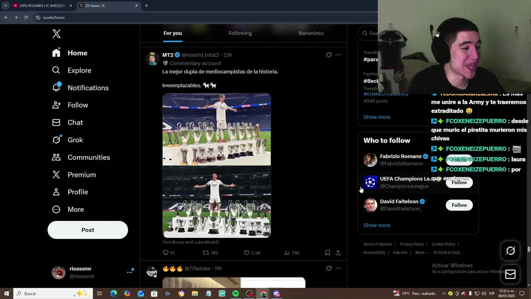The width and height of the screenshot is (531, 299).
Task: Open more options on MT2 post
Action: [338, 55]
